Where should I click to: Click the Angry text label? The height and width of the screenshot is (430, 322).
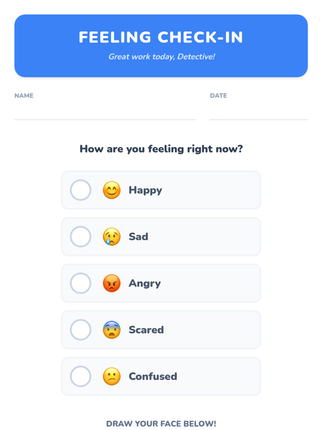(x=145, y=284)
